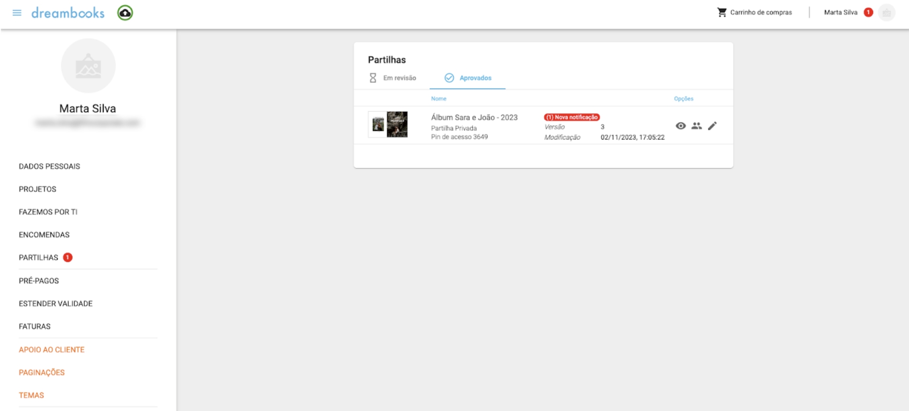Click the eye icon to view album
This screenshot has width=909, height=411.
[681, 126]
